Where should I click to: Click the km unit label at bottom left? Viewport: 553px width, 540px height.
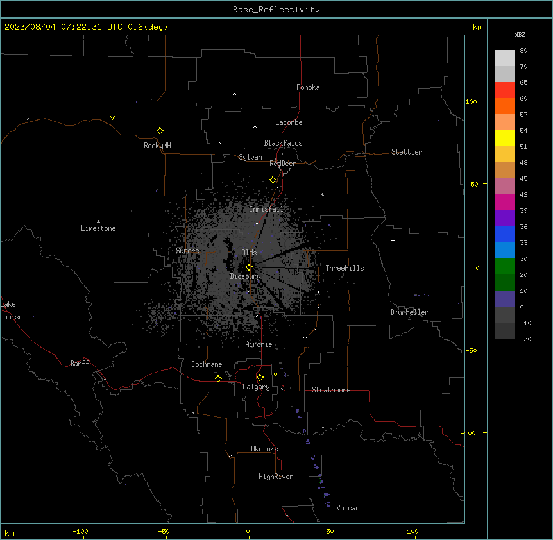9,532
